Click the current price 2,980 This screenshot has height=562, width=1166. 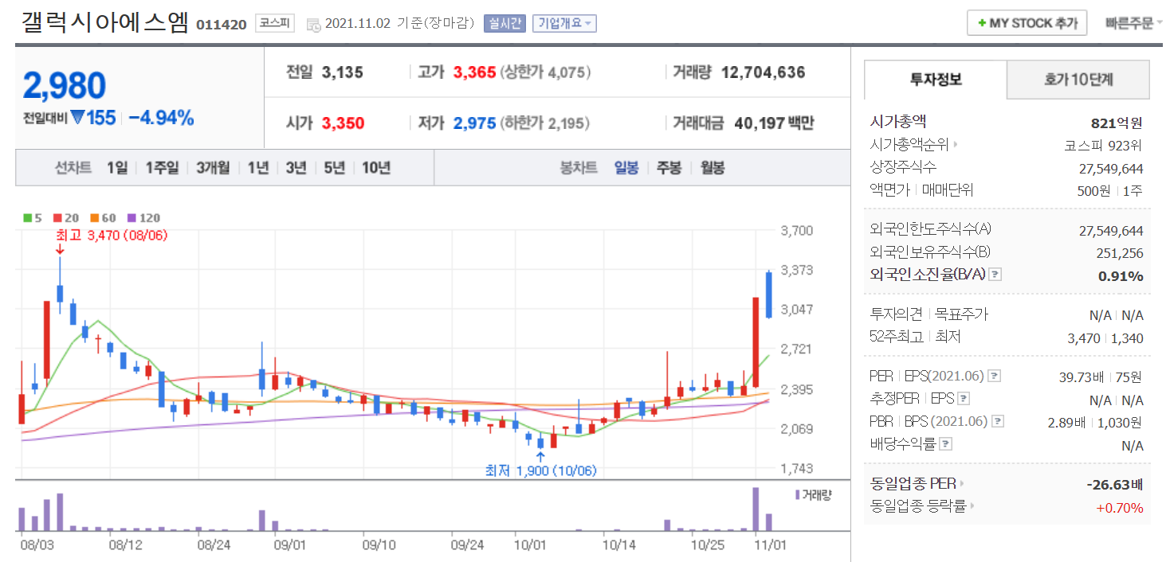coord(65,86)
